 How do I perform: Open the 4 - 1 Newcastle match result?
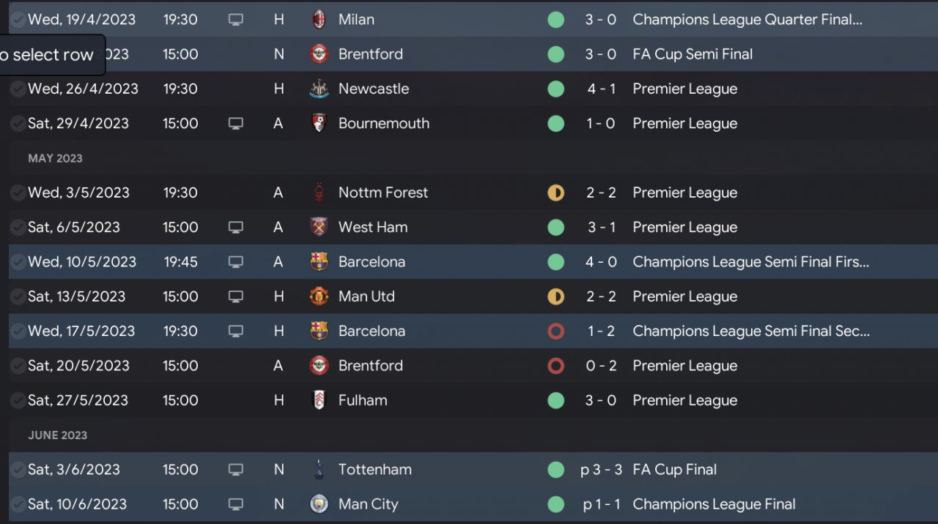pyautogui.click(x=601, y=89)
